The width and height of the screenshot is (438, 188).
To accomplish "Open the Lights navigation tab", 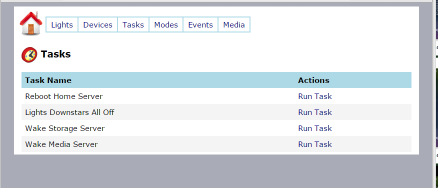I will pyautogui.click(x=62, y=25).
